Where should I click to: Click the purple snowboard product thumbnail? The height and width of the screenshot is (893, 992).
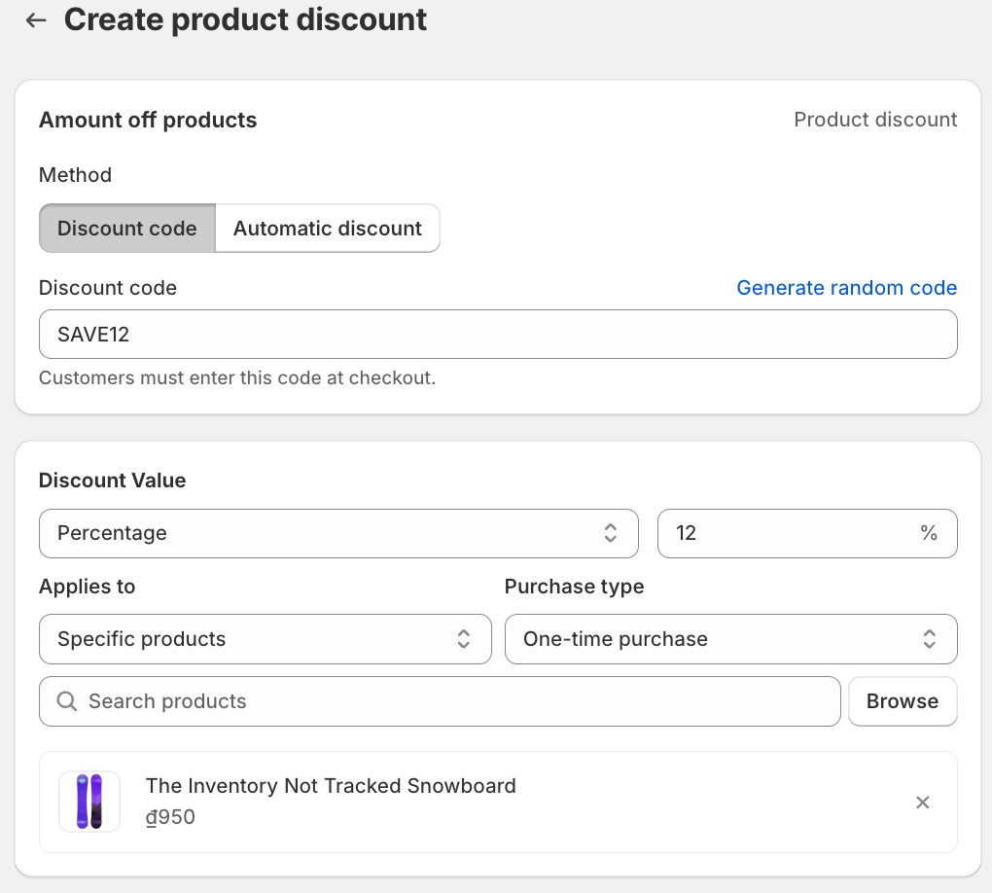89,802
